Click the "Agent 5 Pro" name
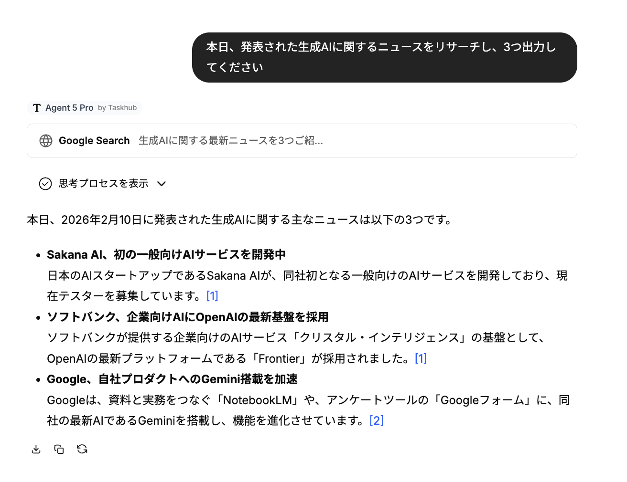627x482 pixels. 69,108
